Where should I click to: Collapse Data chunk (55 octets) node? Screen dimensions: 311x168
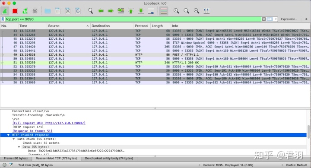click(13, 139)
